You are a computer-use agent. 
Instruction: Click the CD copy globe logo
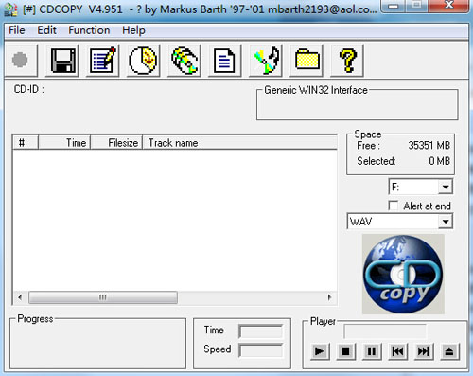403,274
